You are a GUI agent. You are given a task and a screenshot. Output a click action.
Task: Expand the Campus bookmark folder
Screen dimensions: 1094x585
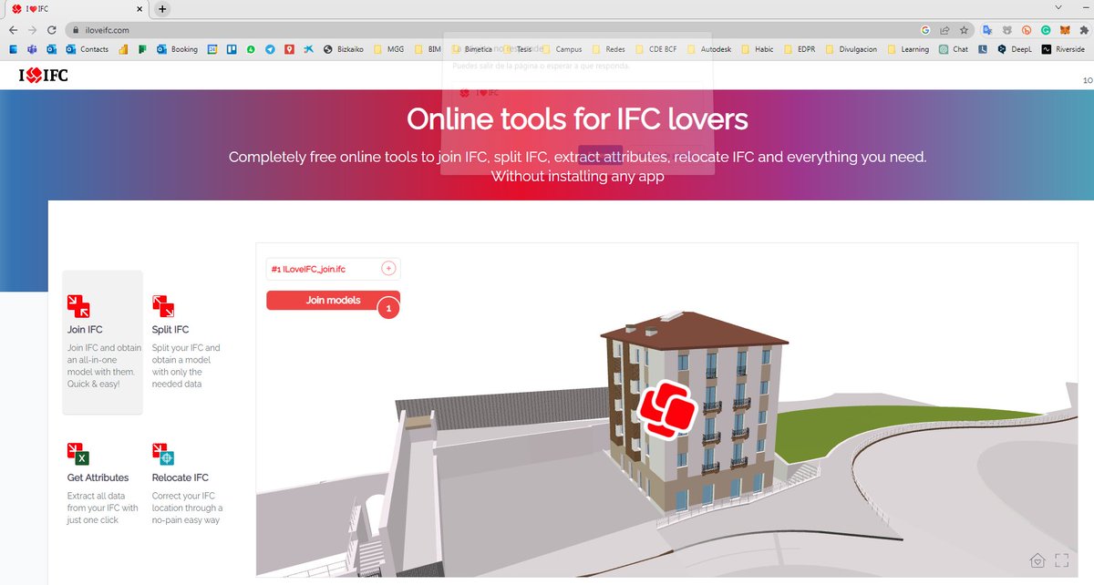point(562,49)
